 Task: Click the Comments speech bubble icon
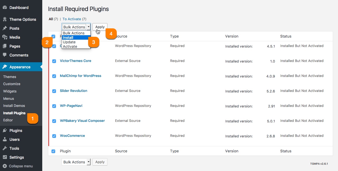6,55
